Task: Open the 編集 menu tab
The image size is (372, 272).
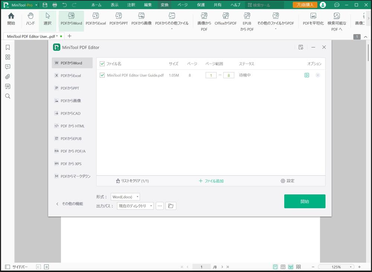Action: tap(148, 5)
